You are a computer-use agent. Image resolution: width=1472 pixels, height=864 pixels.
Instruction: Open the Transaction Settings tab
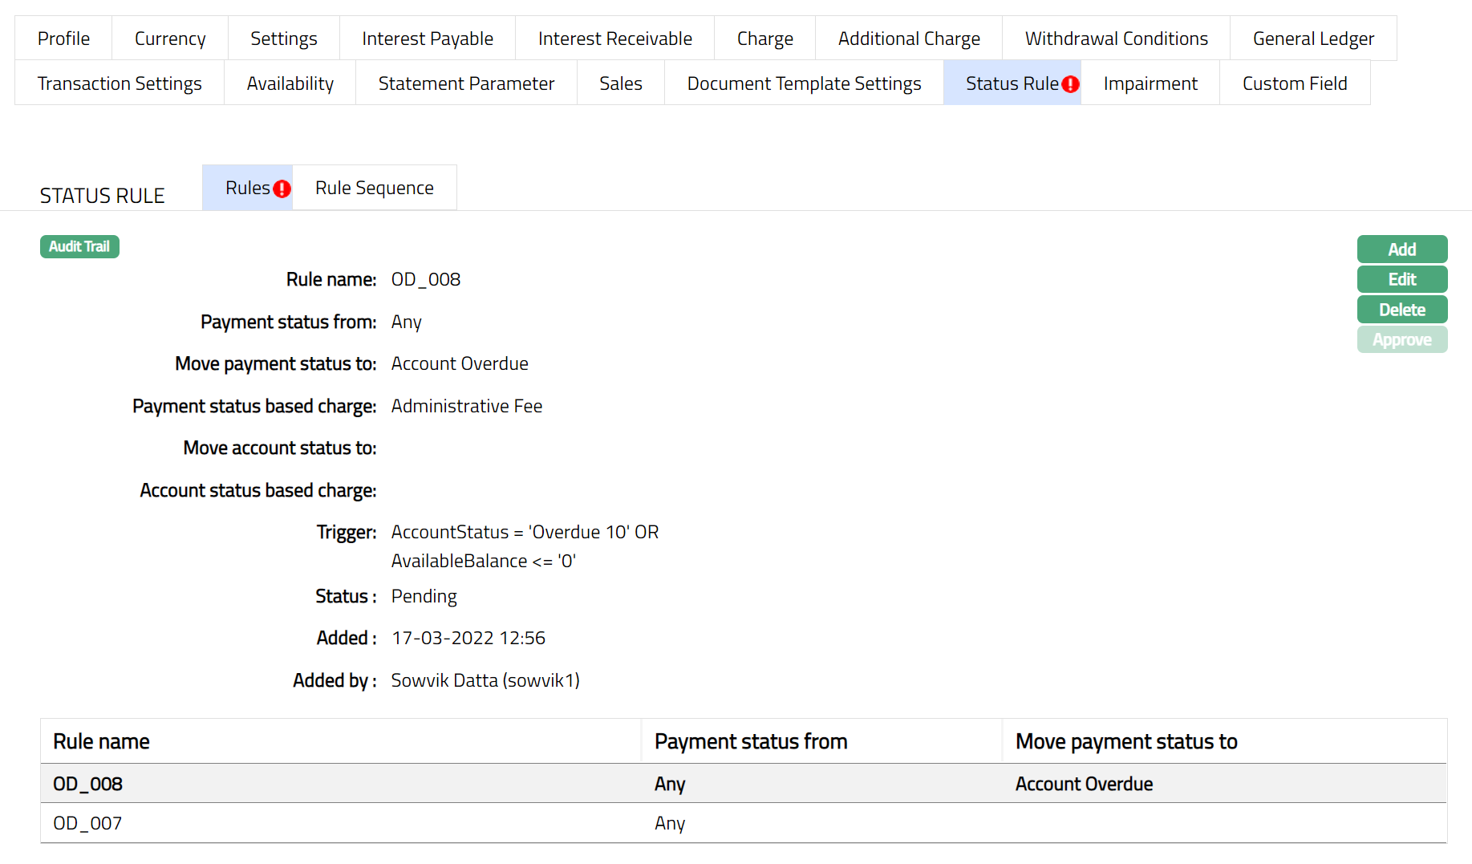pyautogui.click(x=120, y=83)
